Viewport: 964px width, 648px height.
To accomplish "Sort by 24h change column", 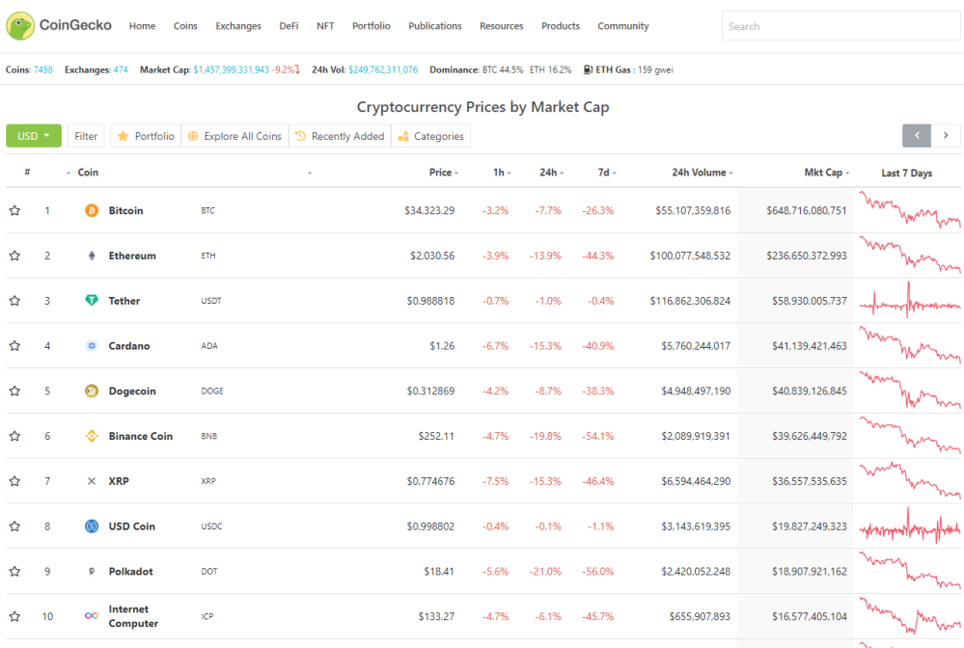I will pyautogui.click(x=551, y=173).
